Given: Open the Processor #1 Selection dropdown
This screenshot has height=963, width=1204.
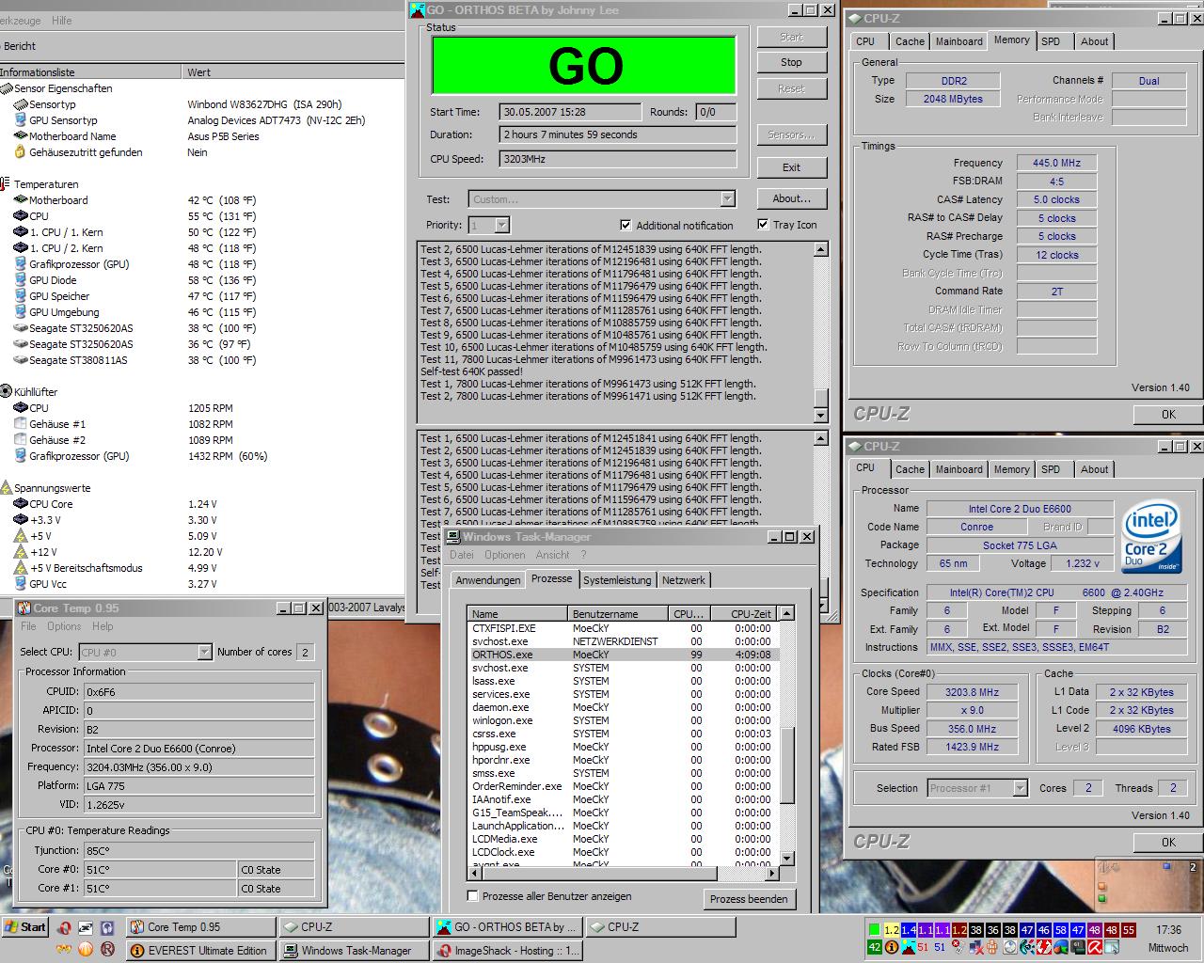Looking at the screenshot, I should click(1020, 788).
